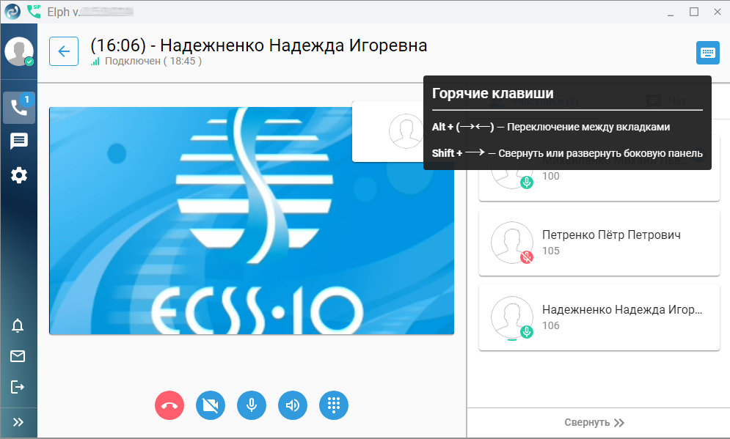Go back with the arrow button
Image resolution: width=730 pixels, height=439 pixels.
(64, 51)
